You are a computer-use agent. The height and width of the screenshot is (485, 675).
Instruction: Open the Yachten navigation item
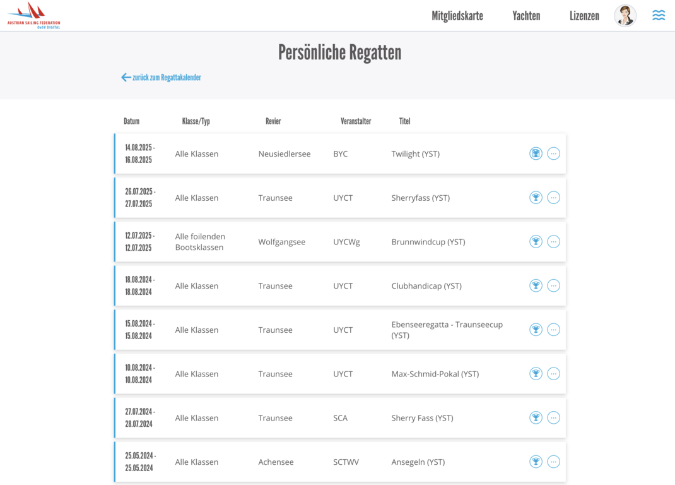point(526,16)
